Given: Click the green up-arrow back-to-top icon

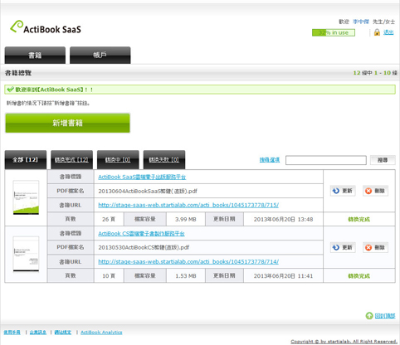Looking at the screenshot, I should click(369, 316).
